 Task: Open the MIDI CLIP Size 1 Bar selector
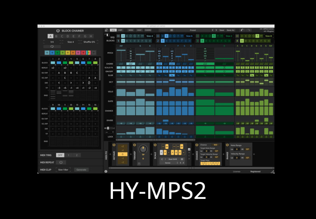(x=63, y=170)
